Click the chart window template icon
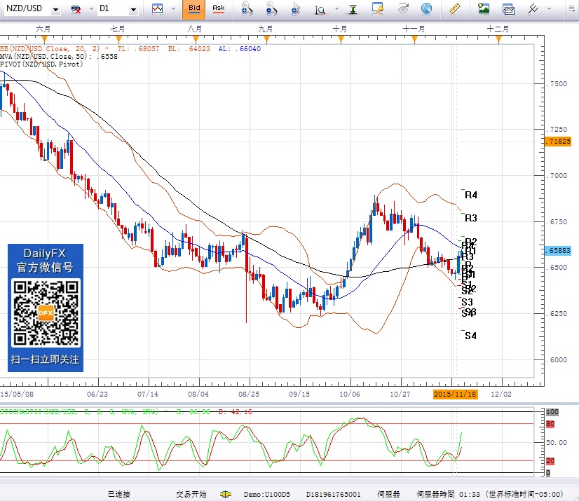Image resolution: width=579 pixels, height=501 pixels. [x=508, y=9]
